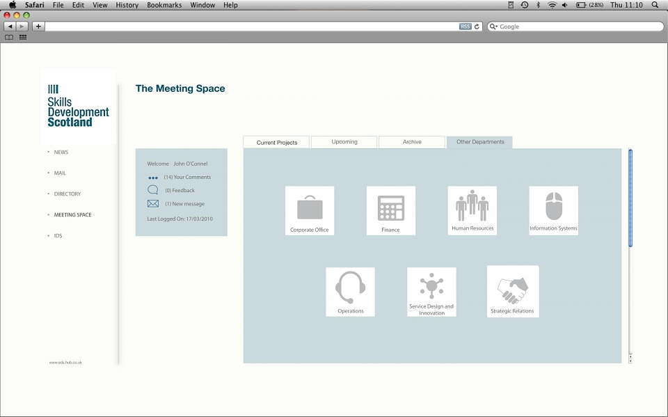The width and height of the screenshot is (668, 417).
Task: Click the volume icon in the menu bar
Action: [x=565, y=5]
